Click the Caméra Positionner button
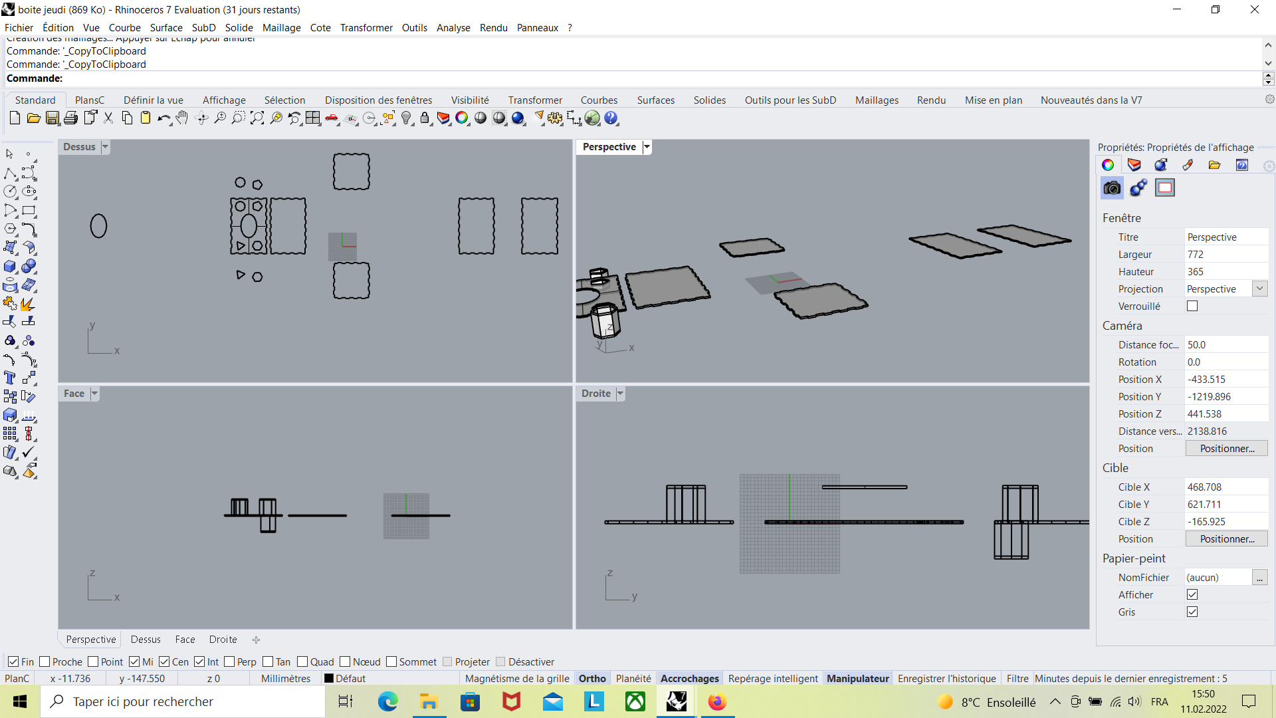 [1227, 449]
